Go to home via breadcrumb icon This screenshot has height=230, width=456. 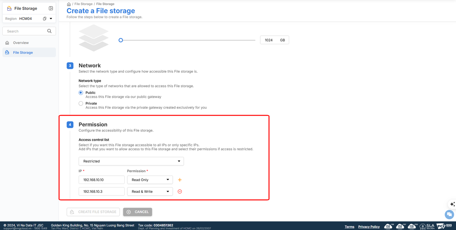coord(69,4)
